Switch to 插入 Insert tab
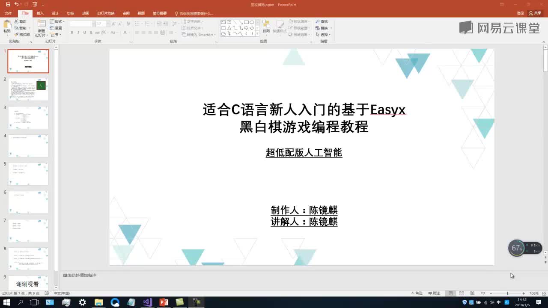Viewport: 548px width, 308px height. [40, 13]
